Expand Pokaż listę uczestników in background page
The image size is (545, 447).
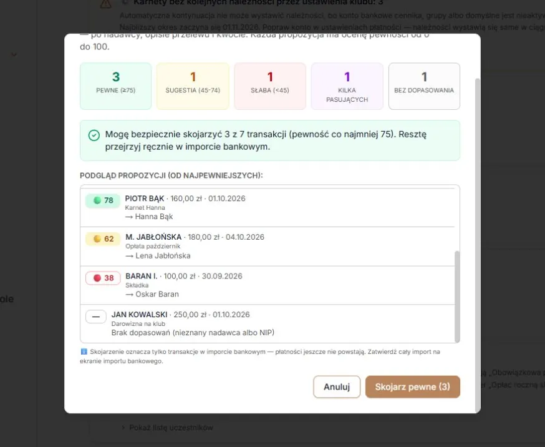pyautogui.click(x=168, y=428)
